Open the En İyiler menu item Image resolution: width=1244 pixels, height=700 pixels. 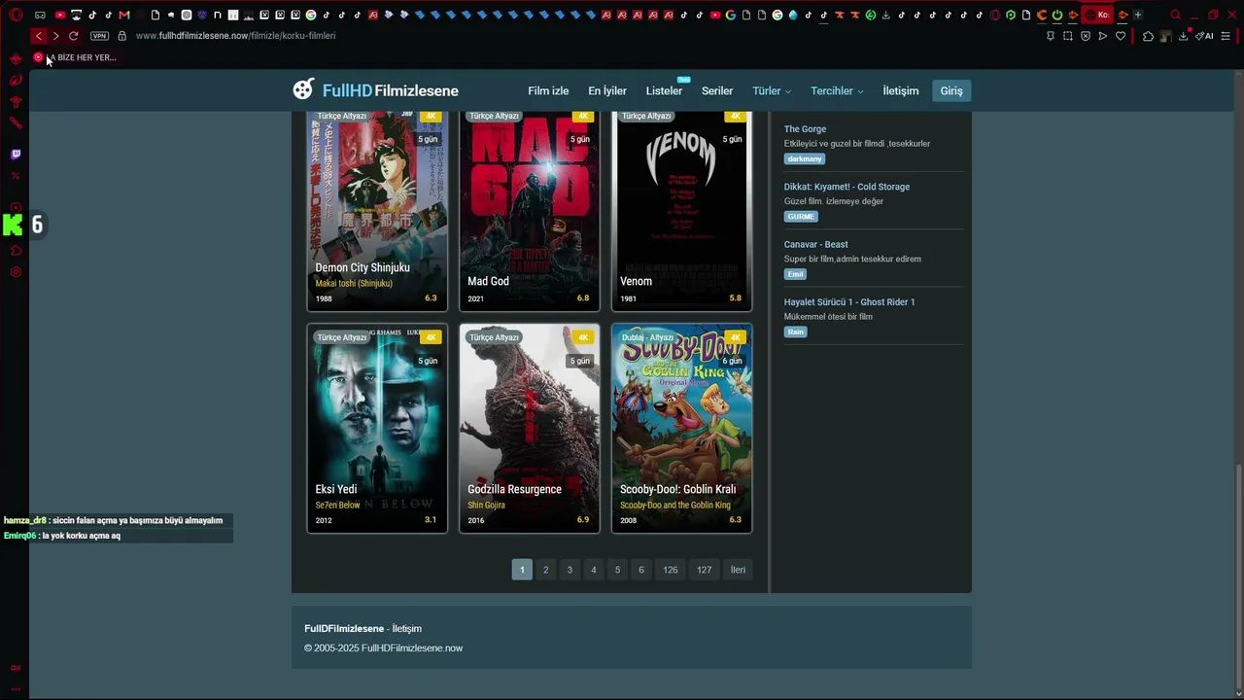607,90
